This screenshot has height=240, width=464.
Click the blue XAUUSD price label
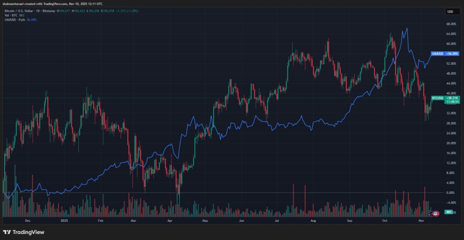[x=437, y=54]
